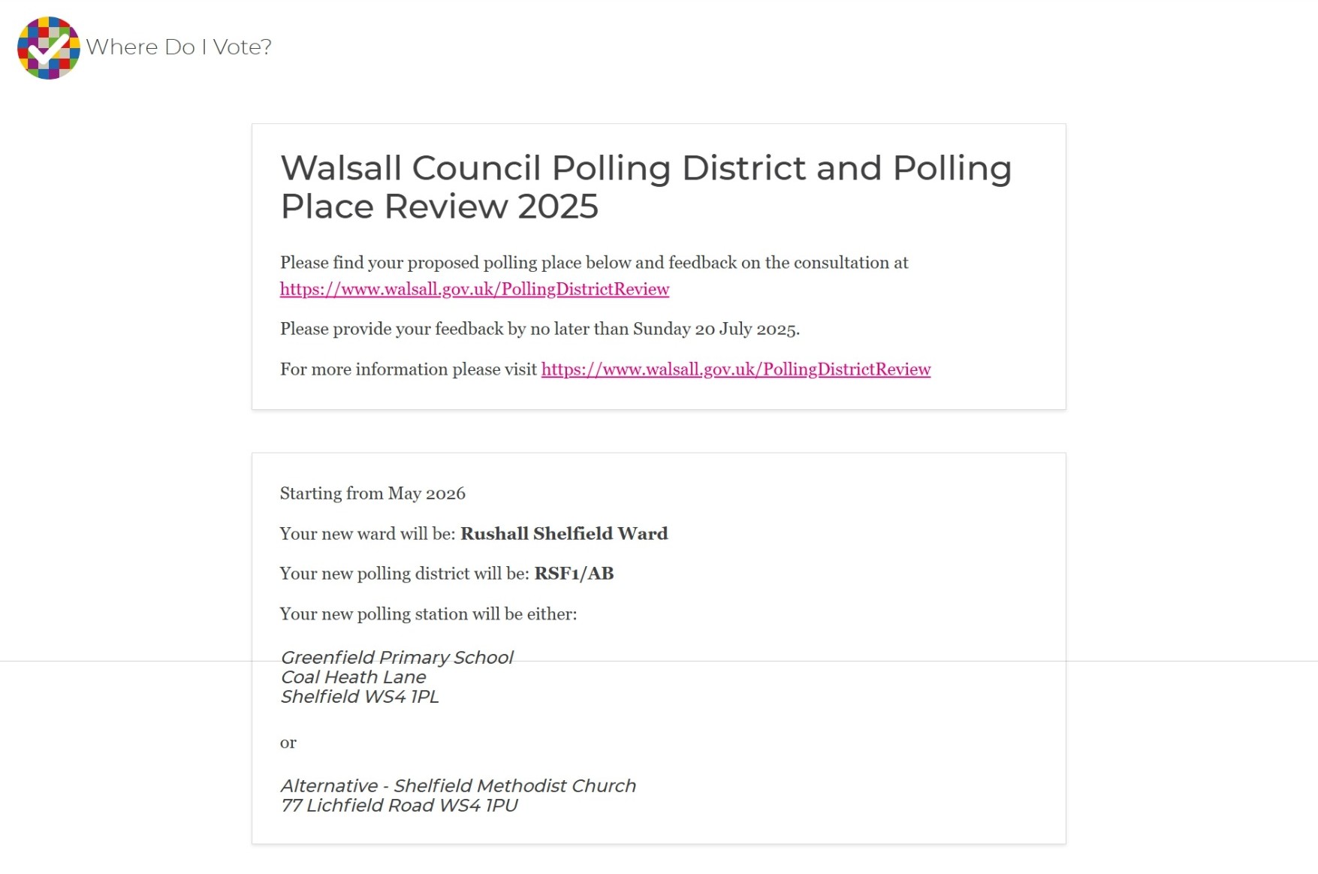The image size is (1318, 874).
Task: Click the Alternative Shelfield Methodist Church line
Action: coord(458,786)
